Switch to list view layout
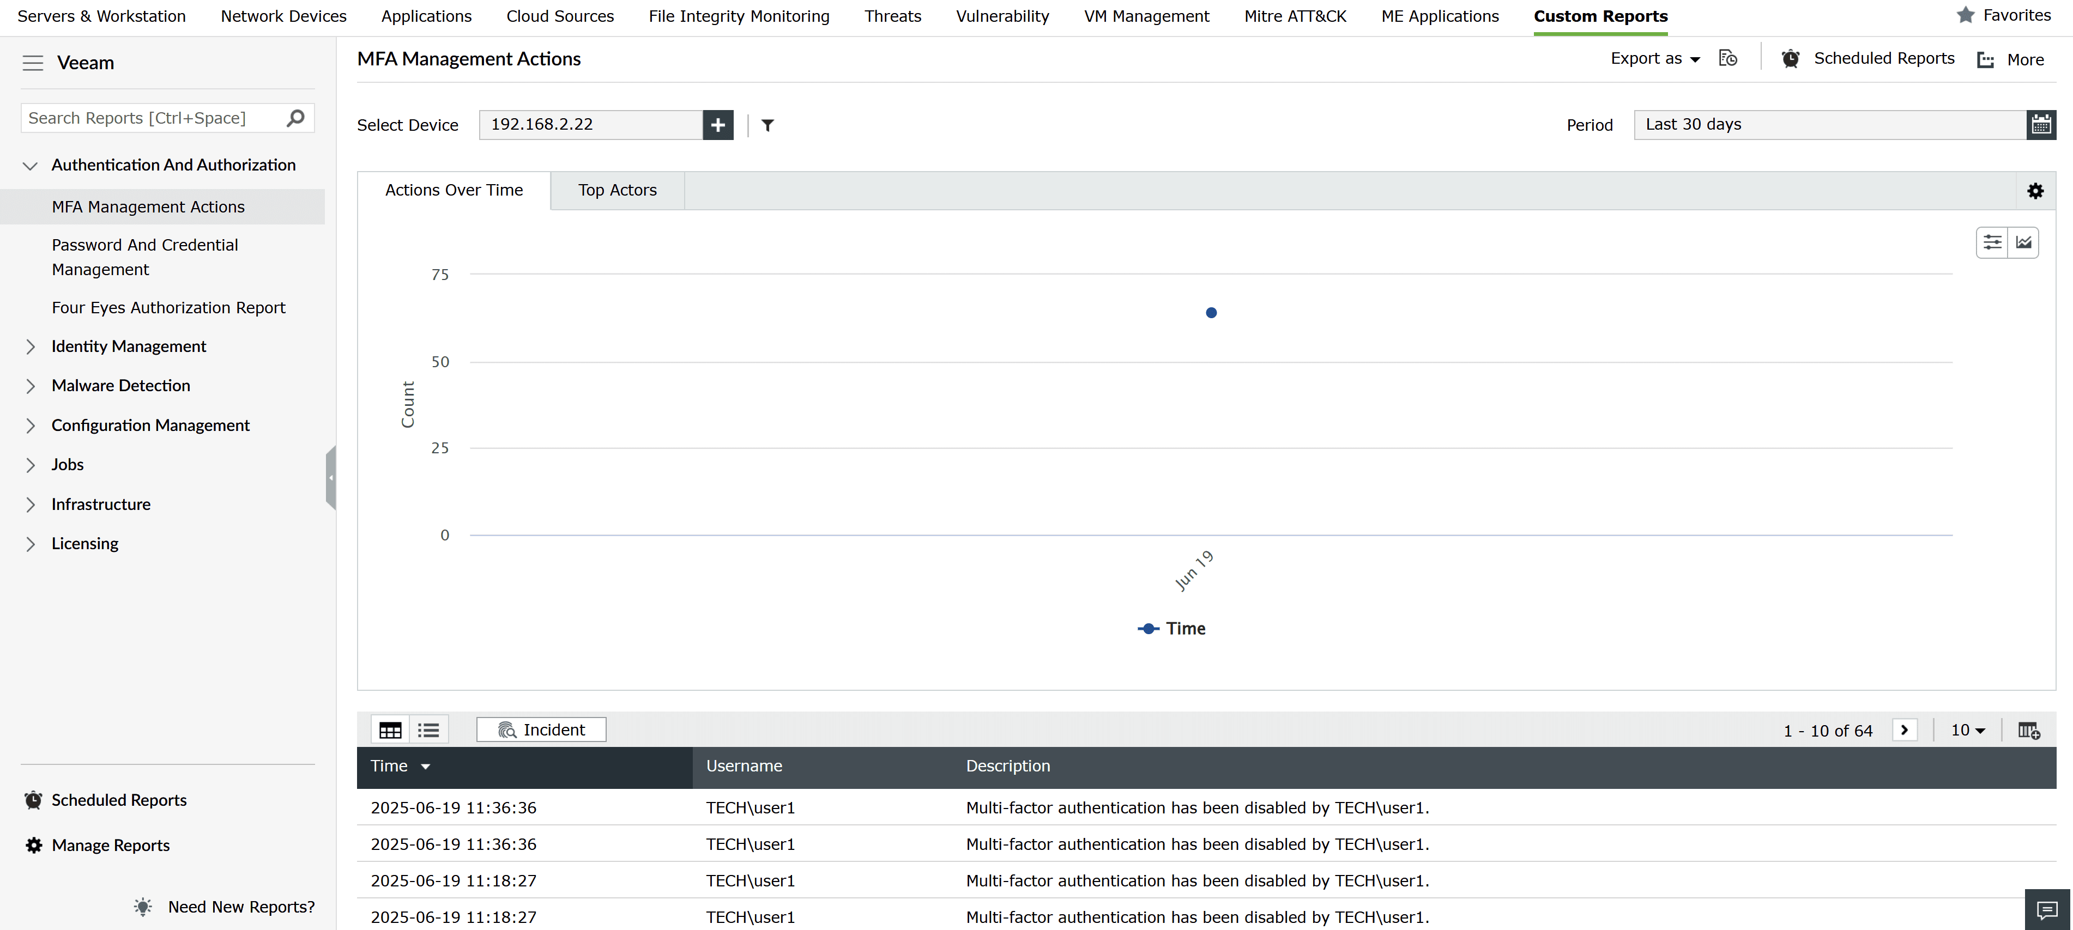2073x930 pixels. [x=428, y=730]
